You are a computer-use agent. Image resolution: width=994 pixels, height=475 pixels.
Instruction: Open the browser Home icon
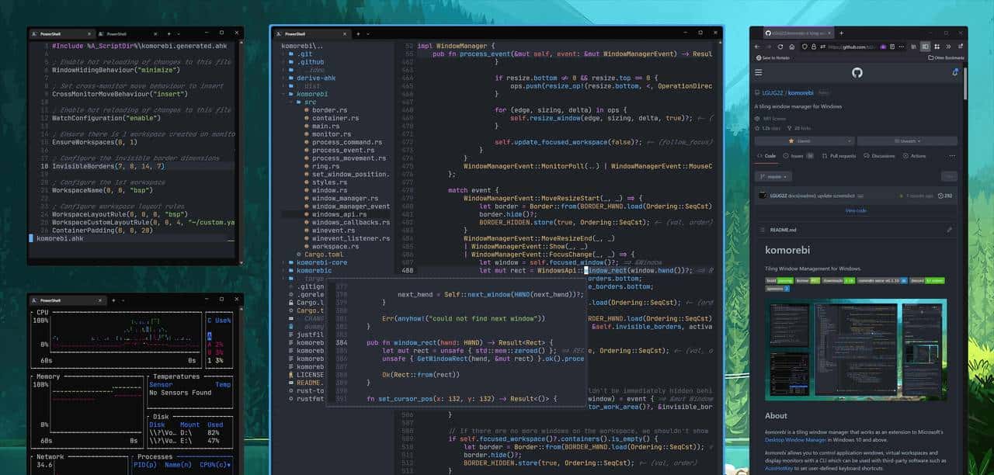tap(792, 47)
